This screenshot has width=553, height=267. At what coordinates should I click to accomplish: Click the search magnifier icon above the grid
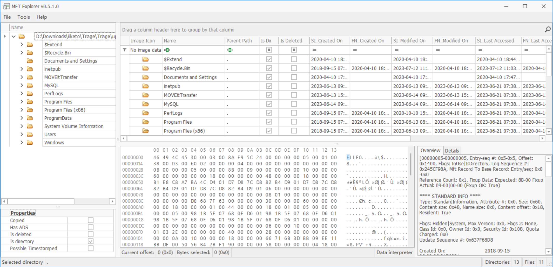click(548, 30)
